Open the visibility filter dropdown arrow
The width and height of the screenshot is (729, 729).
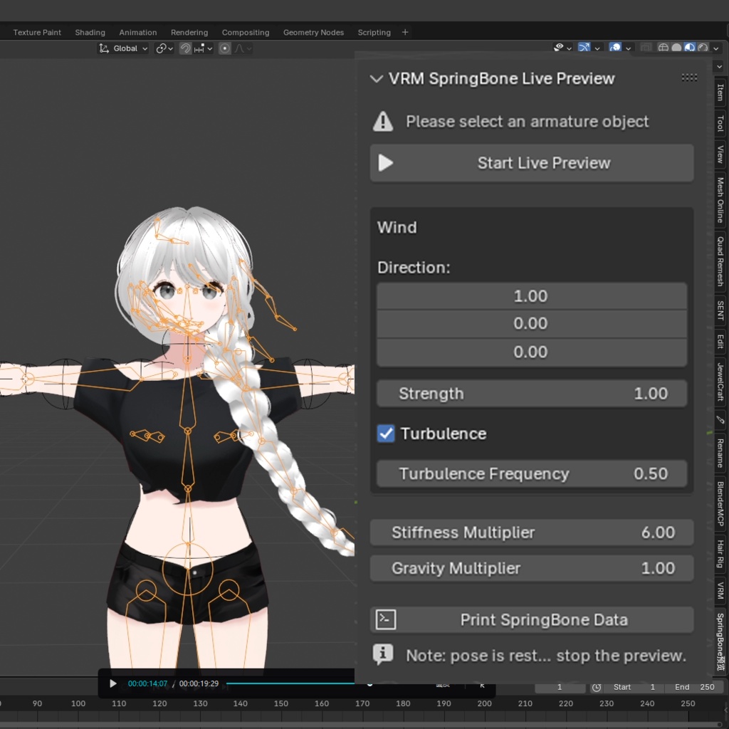pos(569,48)
